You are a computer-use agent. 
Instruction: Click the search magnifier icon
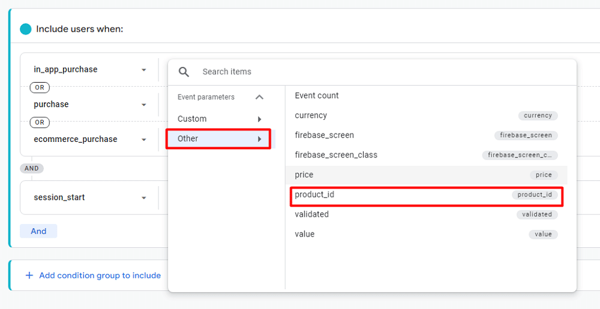pos(184,72)
